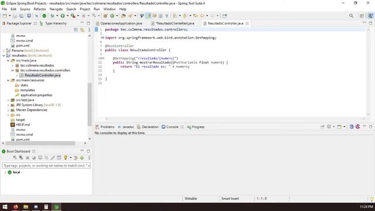Click the lightbulb tip icon in the status bar
The width and height of the screenshot is (375, 211).
[371, 199]
